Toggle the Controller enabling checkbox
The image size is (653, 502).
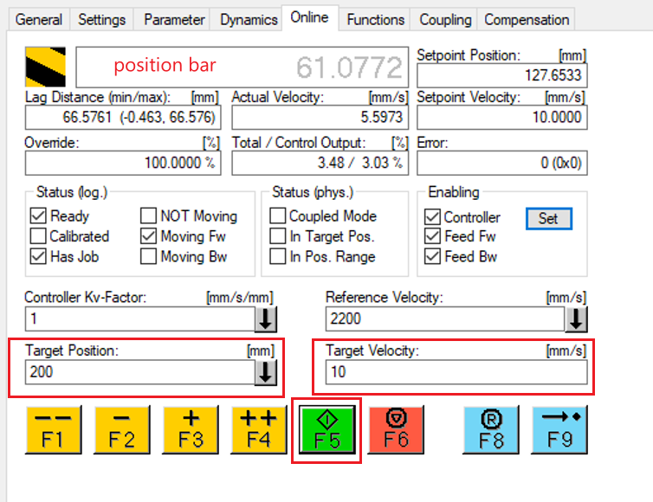(x=433, y=217)
